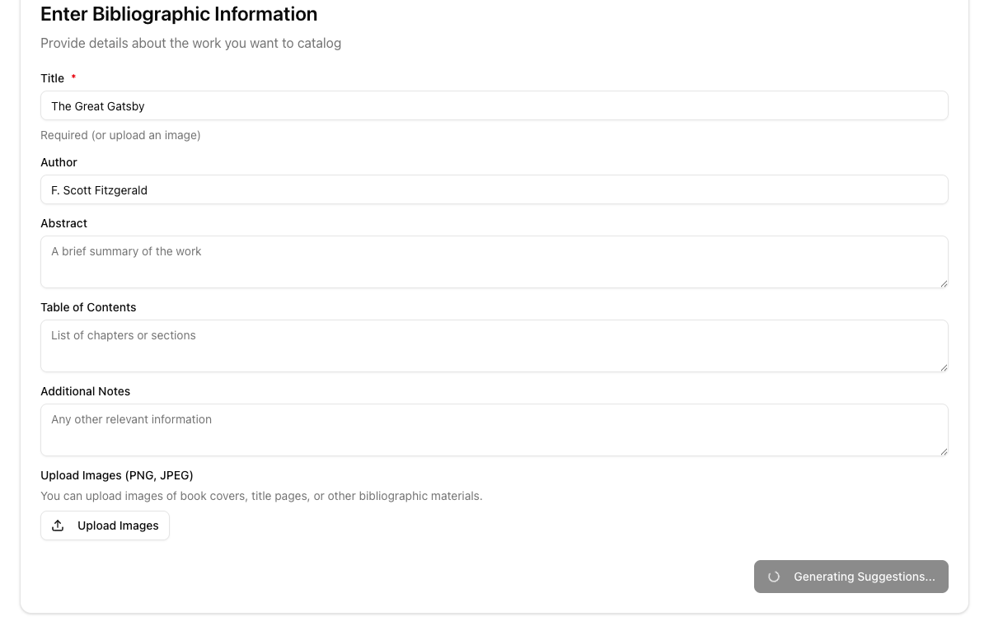The image size is (989, 640).
Task: Click the Title field containing The Great Gatsby
Action: click(494, 105)
